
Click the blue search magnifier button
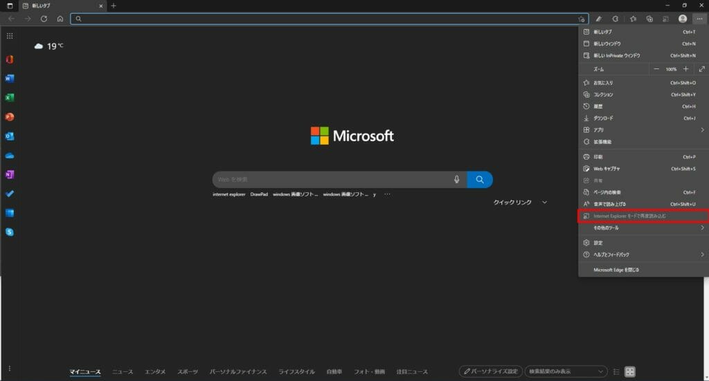tap(480, 179)
